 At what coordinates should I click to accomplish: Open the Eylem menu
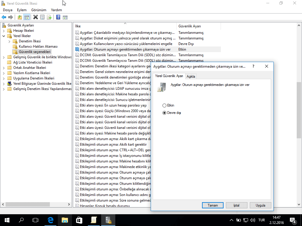click(22, 10)
